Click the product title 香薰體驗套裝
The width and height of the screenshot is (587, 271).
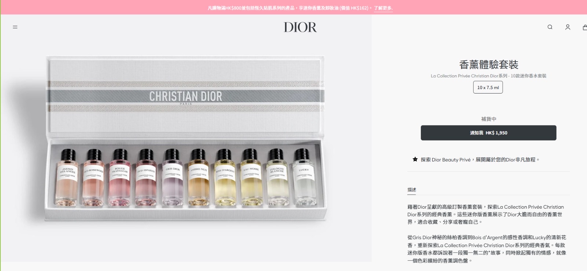pyautogui.click(x=489, y=65)
